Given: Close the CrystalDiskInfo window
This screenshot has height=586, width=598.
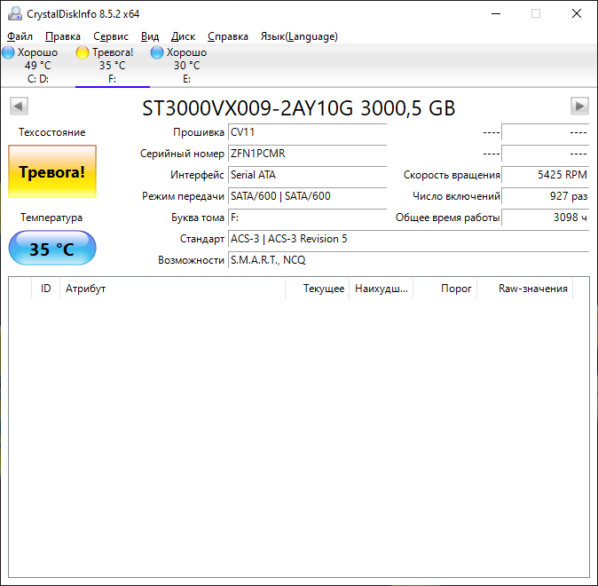Looking at the screenshot, I should coord(577,13).
